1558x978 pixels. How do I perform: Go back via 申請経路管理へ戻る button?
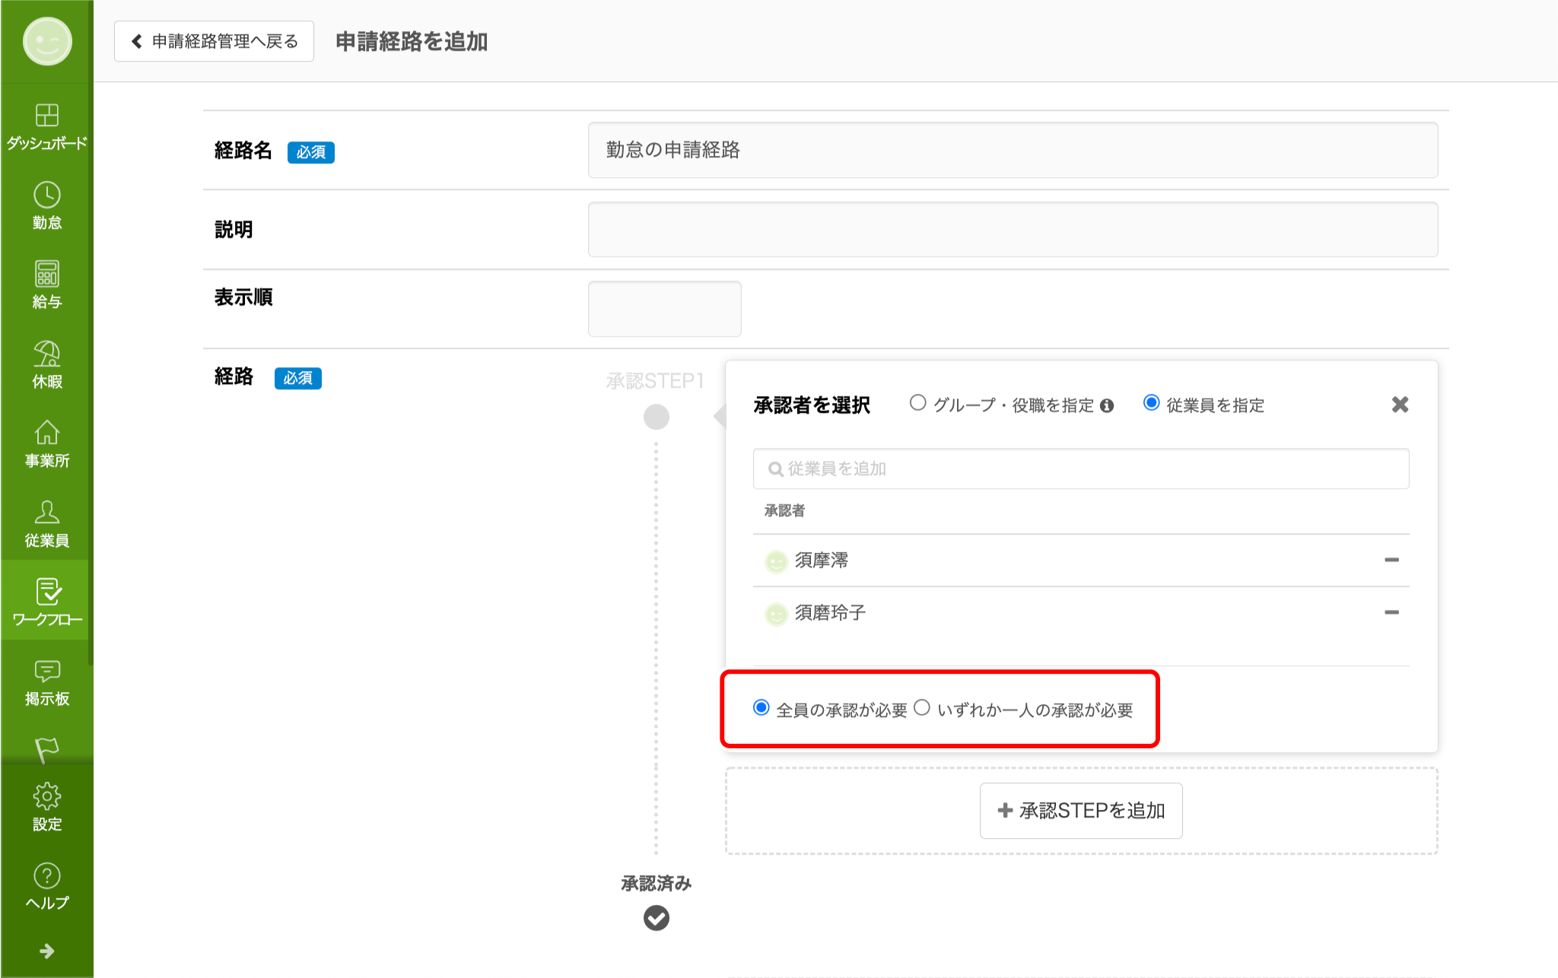(x=214, y=41)
